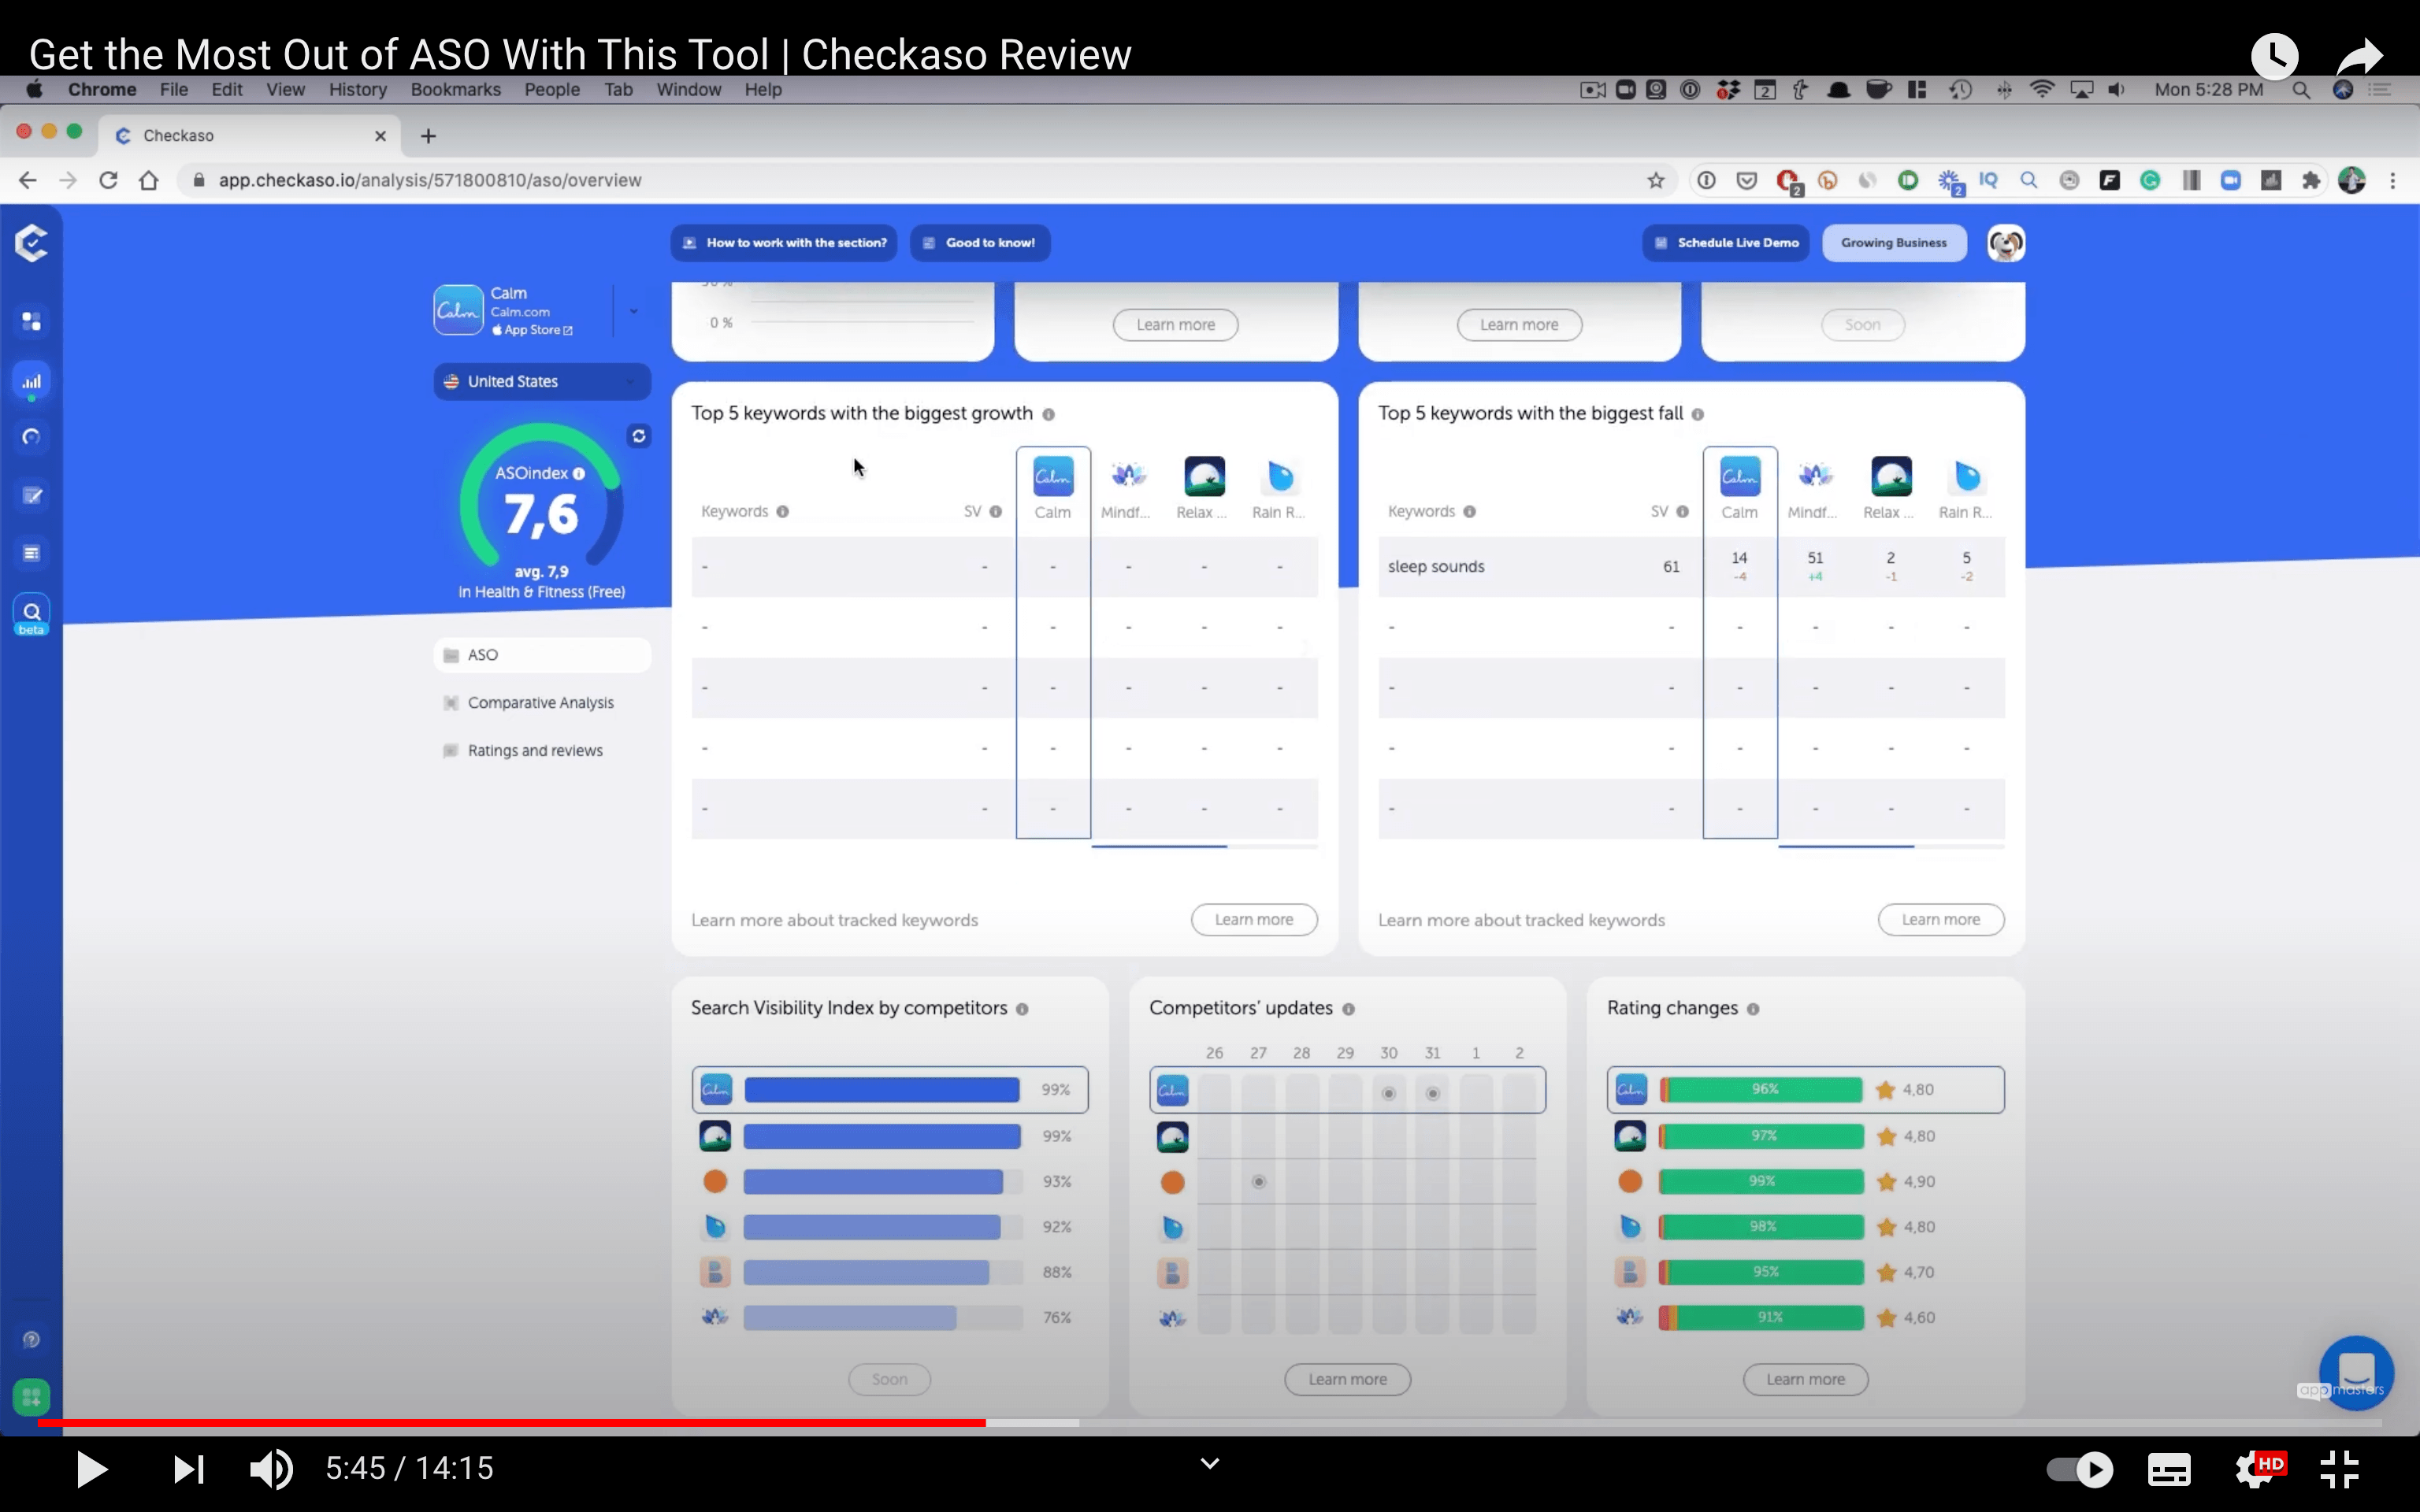This screenshot has width=2420, height=1512.
Task: Exit full screen mode
Action: tap(2340, 1469)
